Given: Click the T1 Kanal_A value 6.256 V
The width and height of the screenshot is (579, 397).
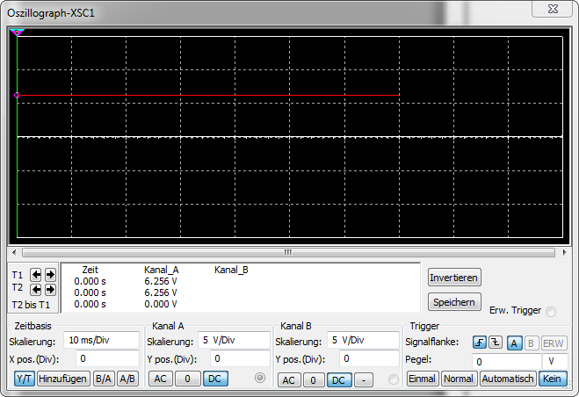Looking at the screenshot, I should pyautogui.click(x=161, y=281).
